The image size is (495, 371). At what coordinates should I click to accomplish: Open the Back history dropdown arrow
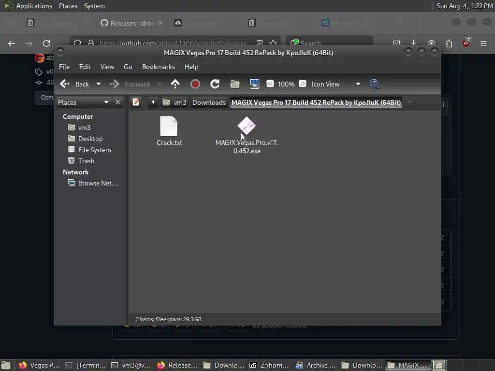pos(99,84)
